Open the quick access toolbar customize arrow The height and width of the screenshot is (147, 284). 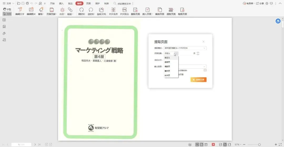[x=45, y=3]
